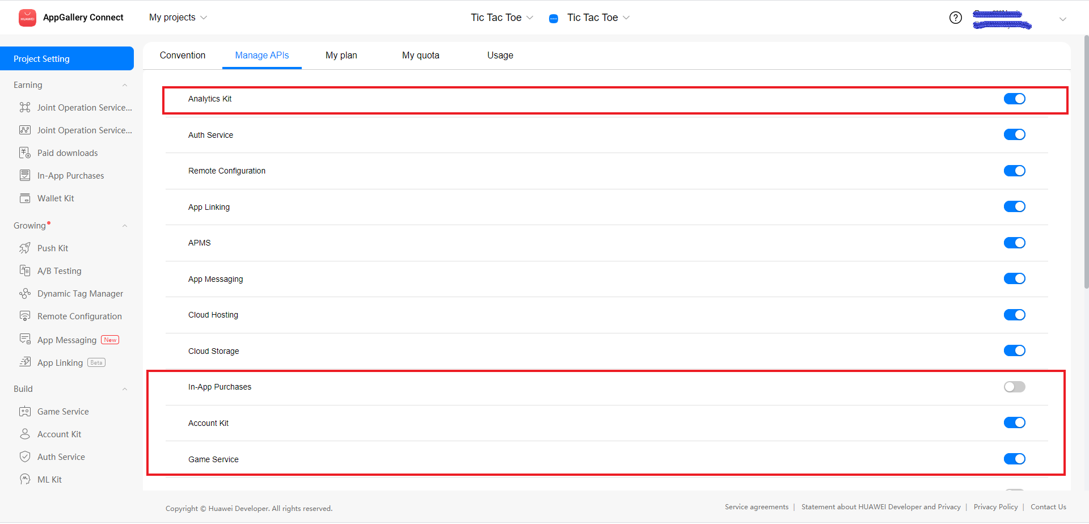Click the Account Kit person icon
Screen dimensions: 1089x524
pyautogui.click(x=25, y=434)
